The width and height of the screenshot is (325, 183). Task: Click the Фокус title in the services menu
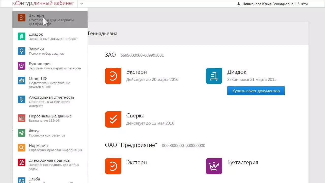tap(35, 131)
